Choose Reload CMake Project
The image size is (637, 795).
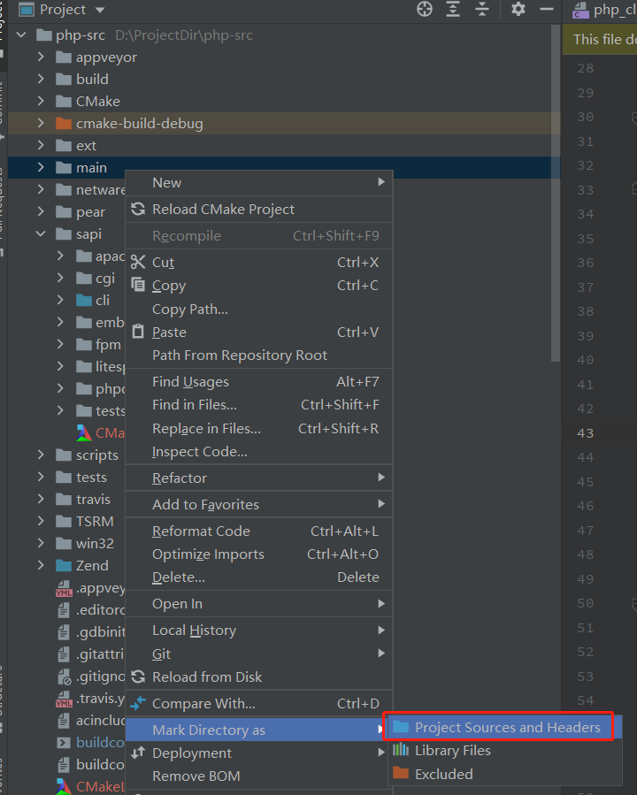pos(258,210)
